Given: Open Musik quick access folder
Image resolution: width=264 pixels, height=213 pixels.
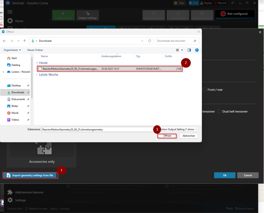Looking at the screenshot, I should coord(13,113).
